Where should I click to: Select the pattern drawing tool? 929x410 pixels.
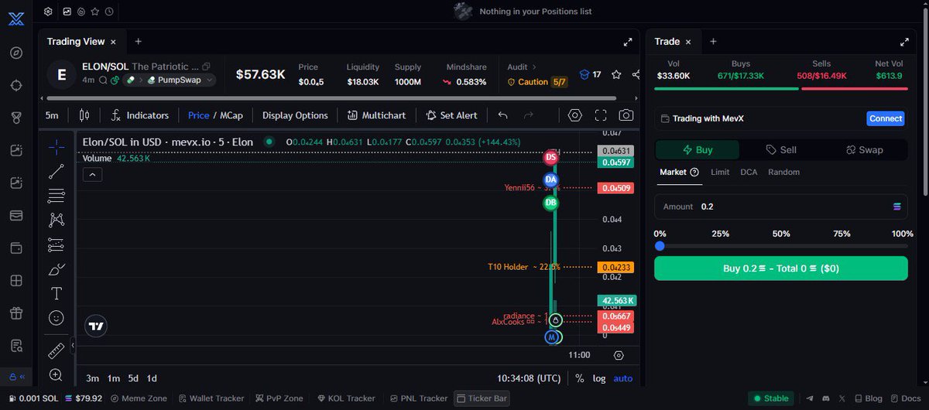click(57, 220)
